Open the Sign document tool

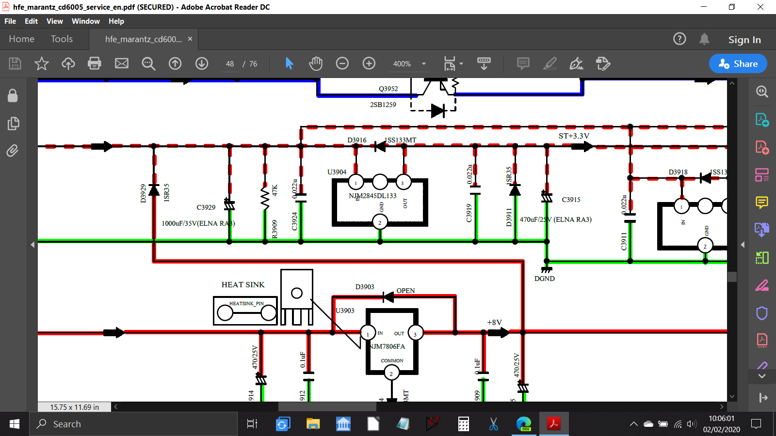click(577, 63)
